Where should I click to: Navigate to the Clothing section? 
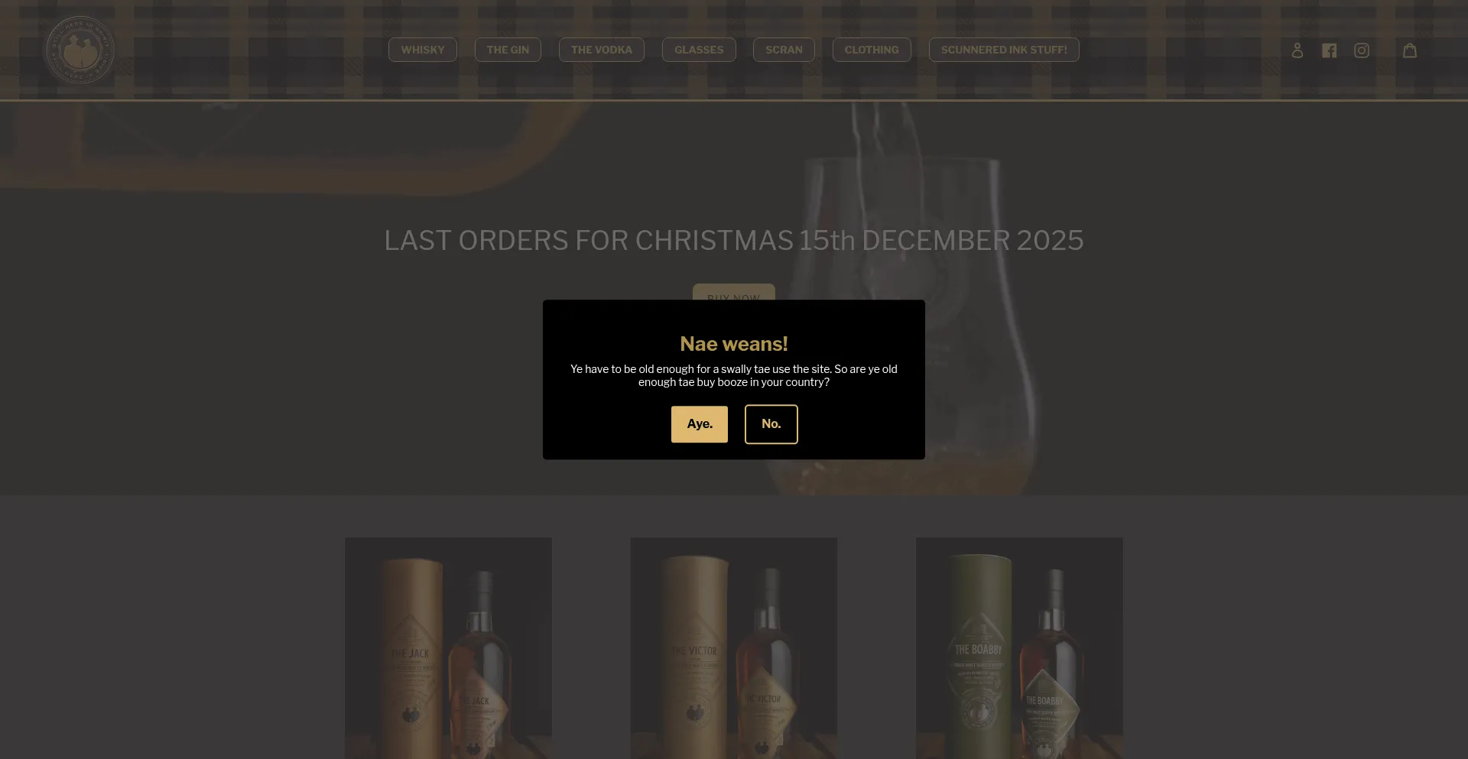click(872, 50)
